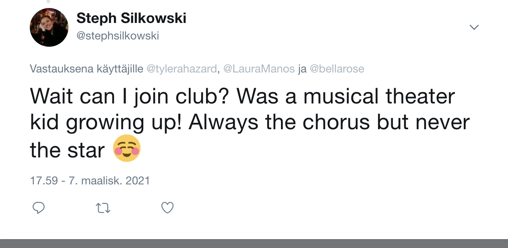Viewport: 508px width, 248px height.
Task: Select the @bellarose mention link
Action: [x=336, y=69]
